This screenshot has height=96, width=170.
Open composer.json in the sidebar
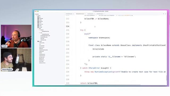42,54
